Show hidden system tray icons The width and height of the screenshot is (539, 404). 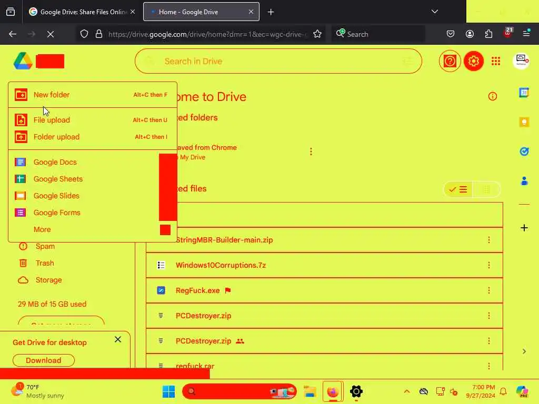(x=407, y=391)
